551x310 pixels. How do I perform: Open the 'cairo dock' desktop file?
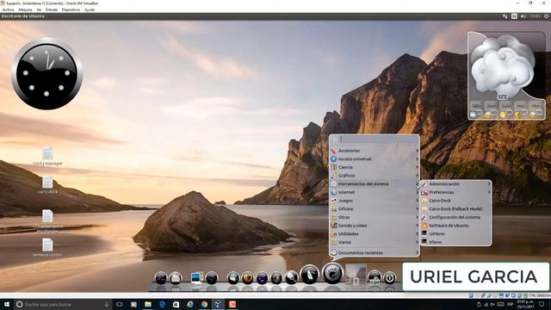[47, 185]
